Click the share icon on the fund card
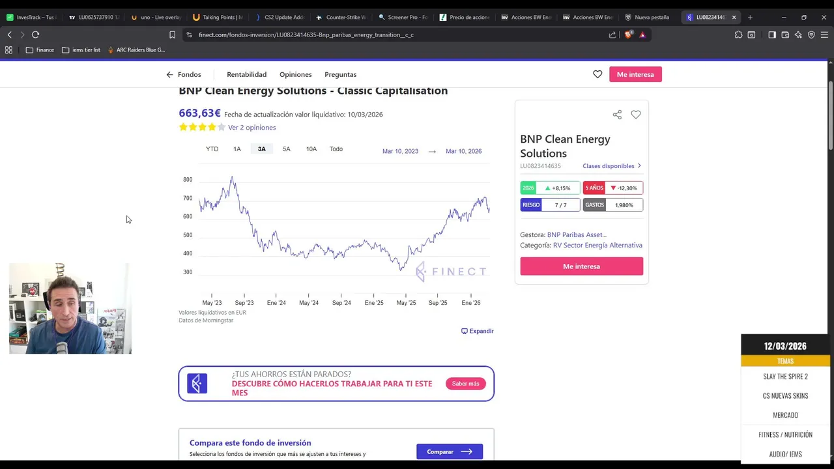The width and height of the screenshot is (834, 469). (617, 115)
